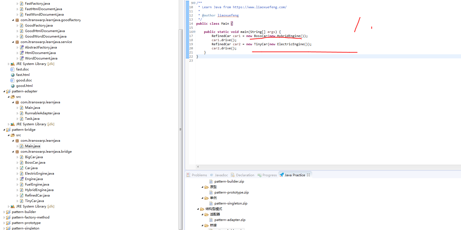Click the GoodFactory.java file icon
Viewport: 461px width, 230px height.
[x=21, y=25]
